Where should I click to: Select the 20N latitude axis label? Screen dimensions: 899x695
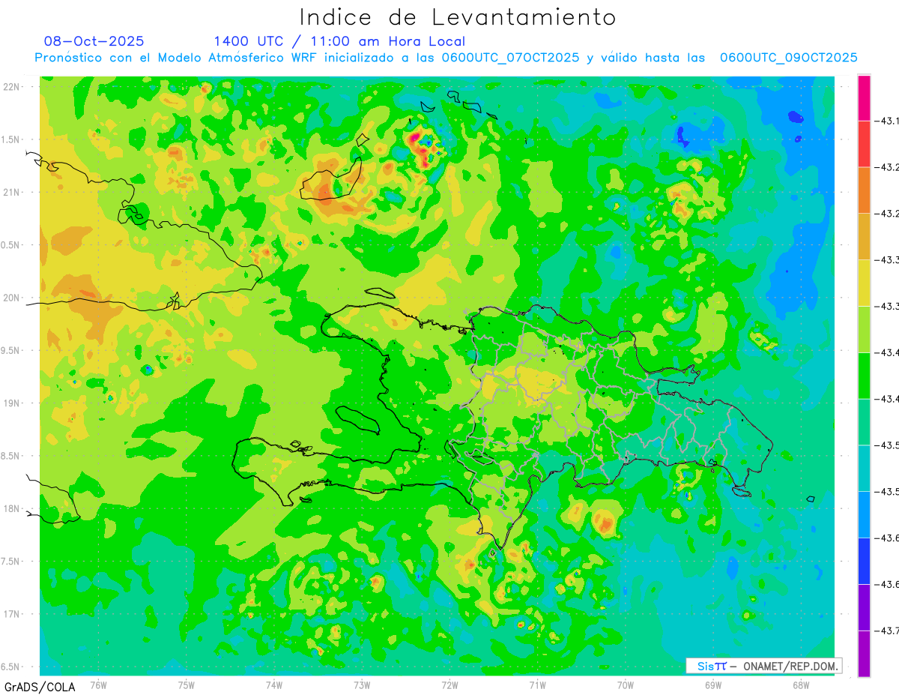(11, 298)
